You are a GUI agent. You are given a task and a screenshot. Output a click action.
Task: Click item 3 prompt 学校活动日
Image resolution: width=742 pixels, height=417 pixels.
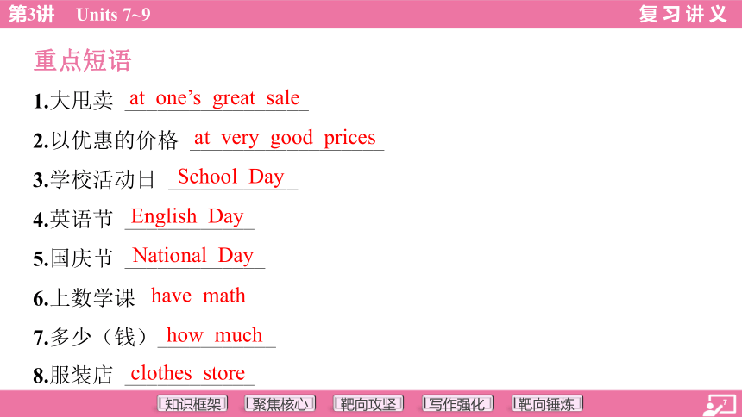click(103, 180)
